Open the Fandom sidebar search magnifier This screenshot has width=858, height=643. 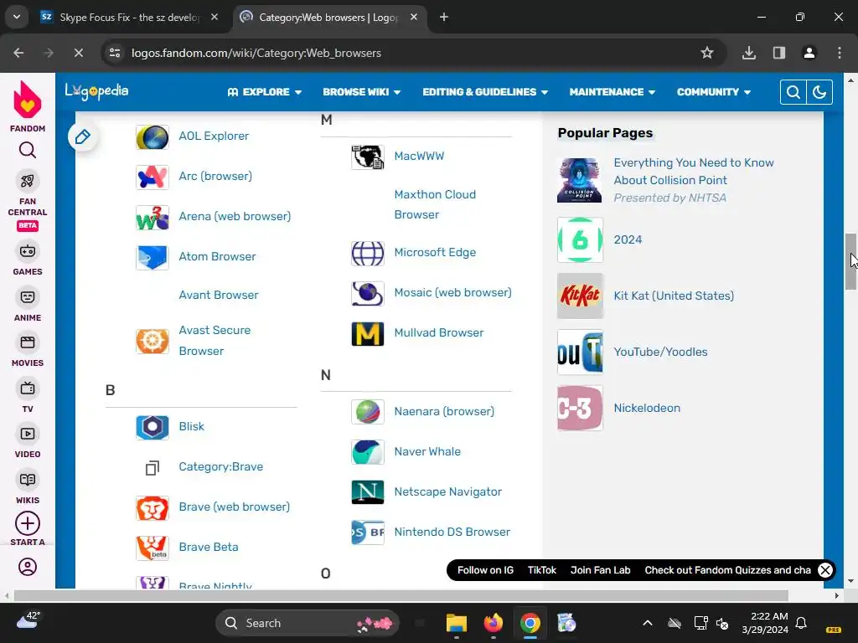point(28,150)
